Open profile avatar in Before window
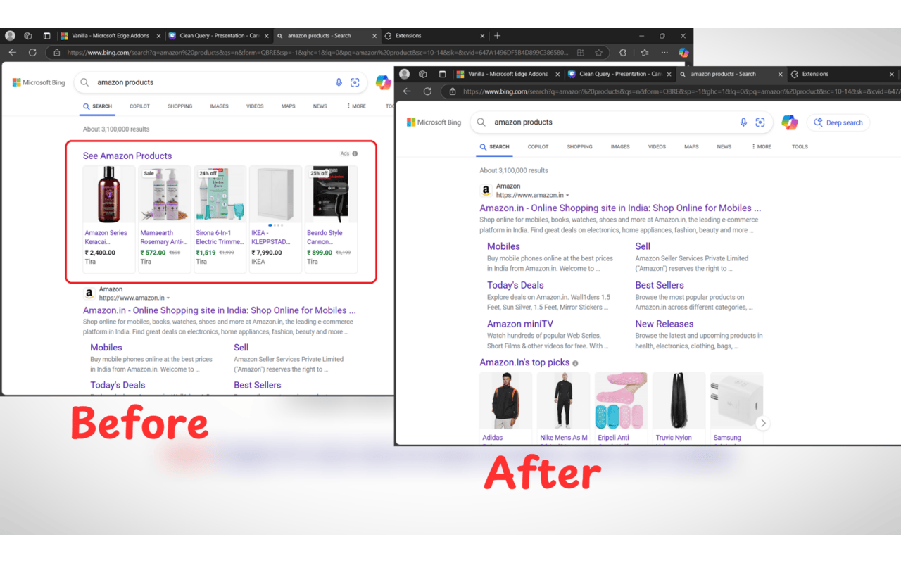 click(10, 36)
